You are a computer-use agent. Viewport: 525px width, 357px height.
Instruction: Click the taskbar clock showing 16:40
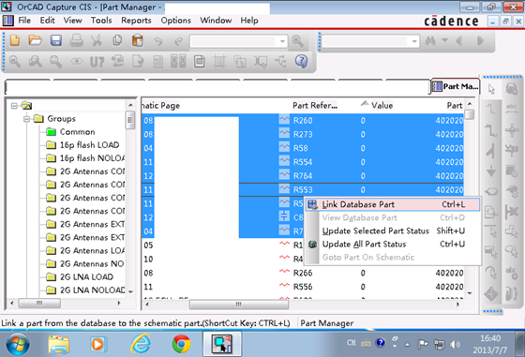pos(489,338)
